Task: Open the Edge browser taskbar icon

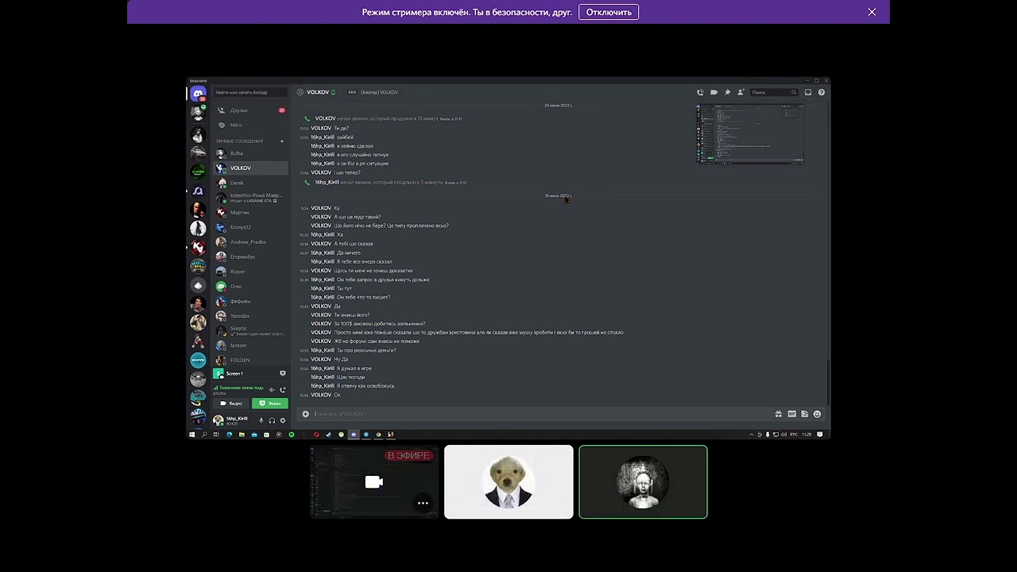Action: point(230,435)
